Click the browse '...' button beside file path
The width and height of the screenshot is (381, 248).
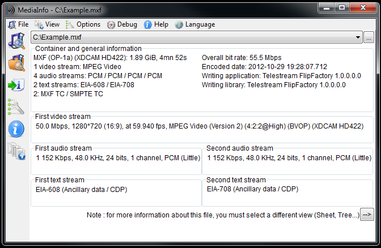(x=369, y=37)
